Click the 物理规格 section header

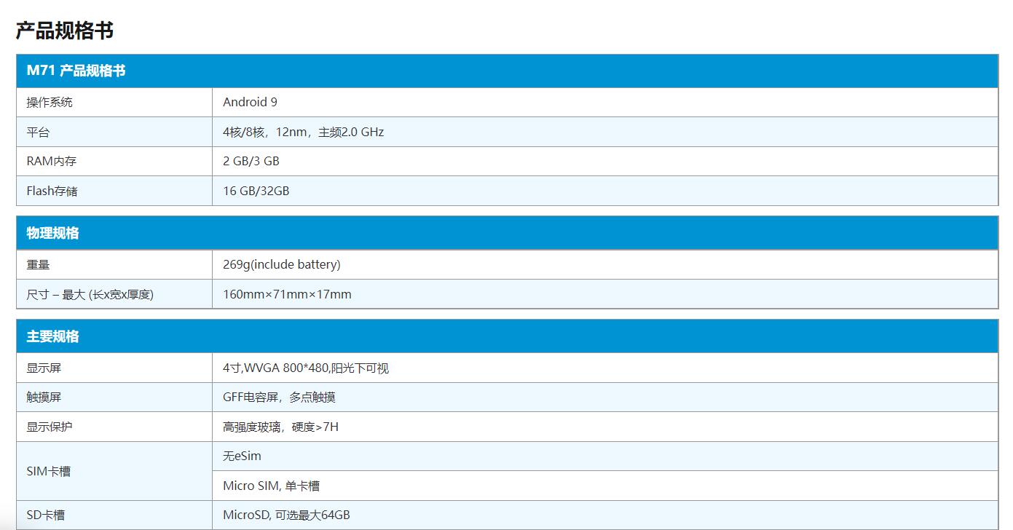coord(507,233)
